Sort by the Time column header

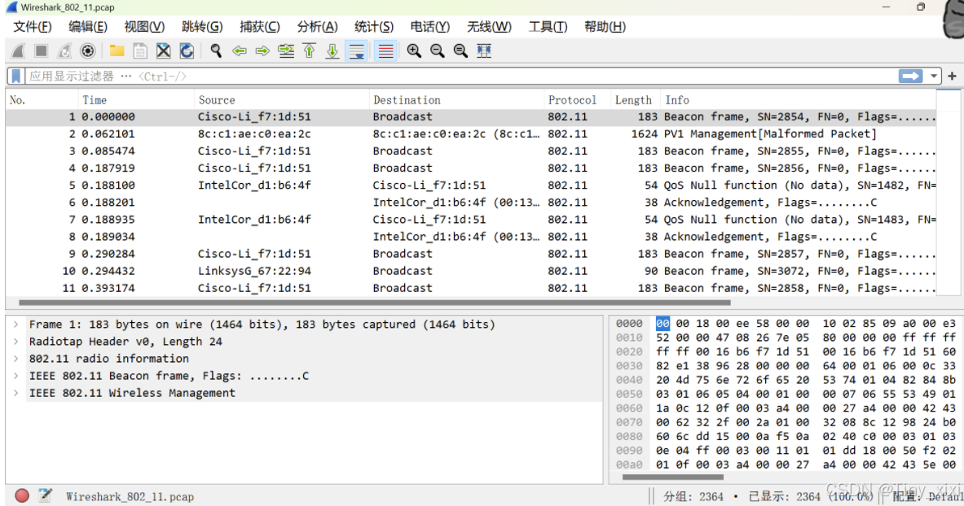136,100
